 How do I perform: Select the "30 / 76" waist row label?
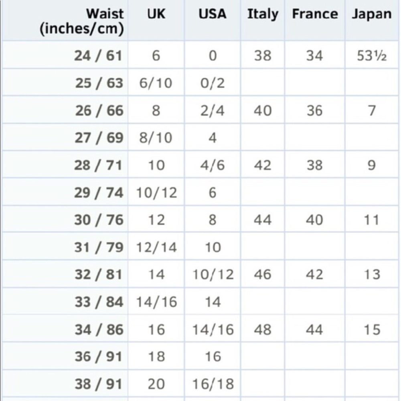(99, 220)
